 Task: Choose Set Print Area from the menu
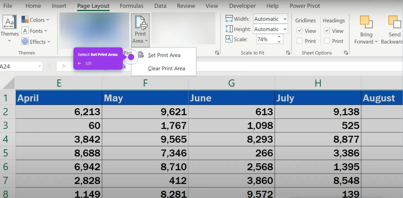pyautogui.click(x=164, y=55)
